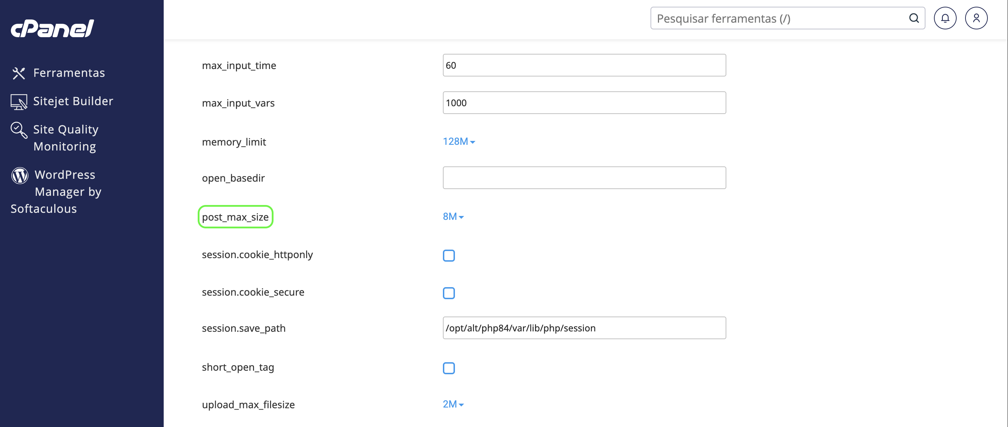1008x427 pixels.
Task: Click the search magnifier icon
Action: 914,18
